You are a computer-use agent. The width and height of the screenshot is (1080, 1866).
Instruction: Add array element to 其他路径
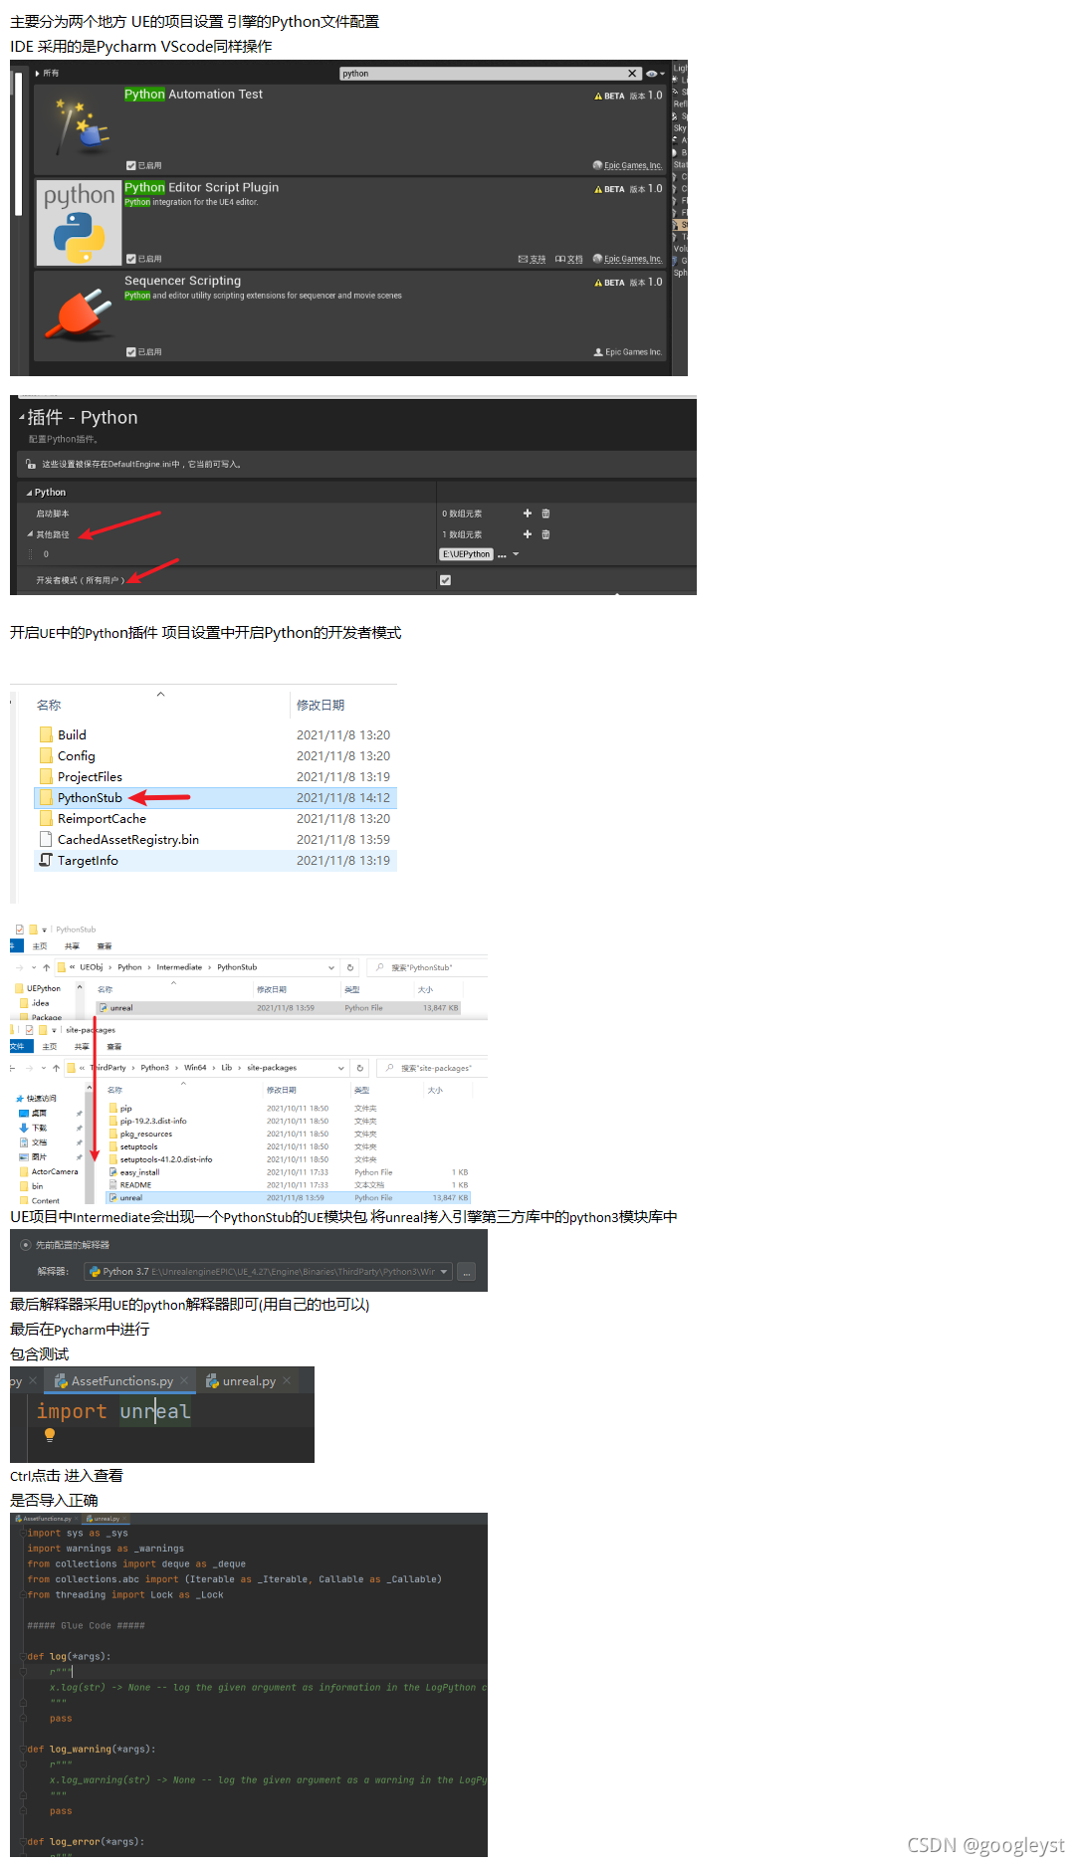point(528,534)
